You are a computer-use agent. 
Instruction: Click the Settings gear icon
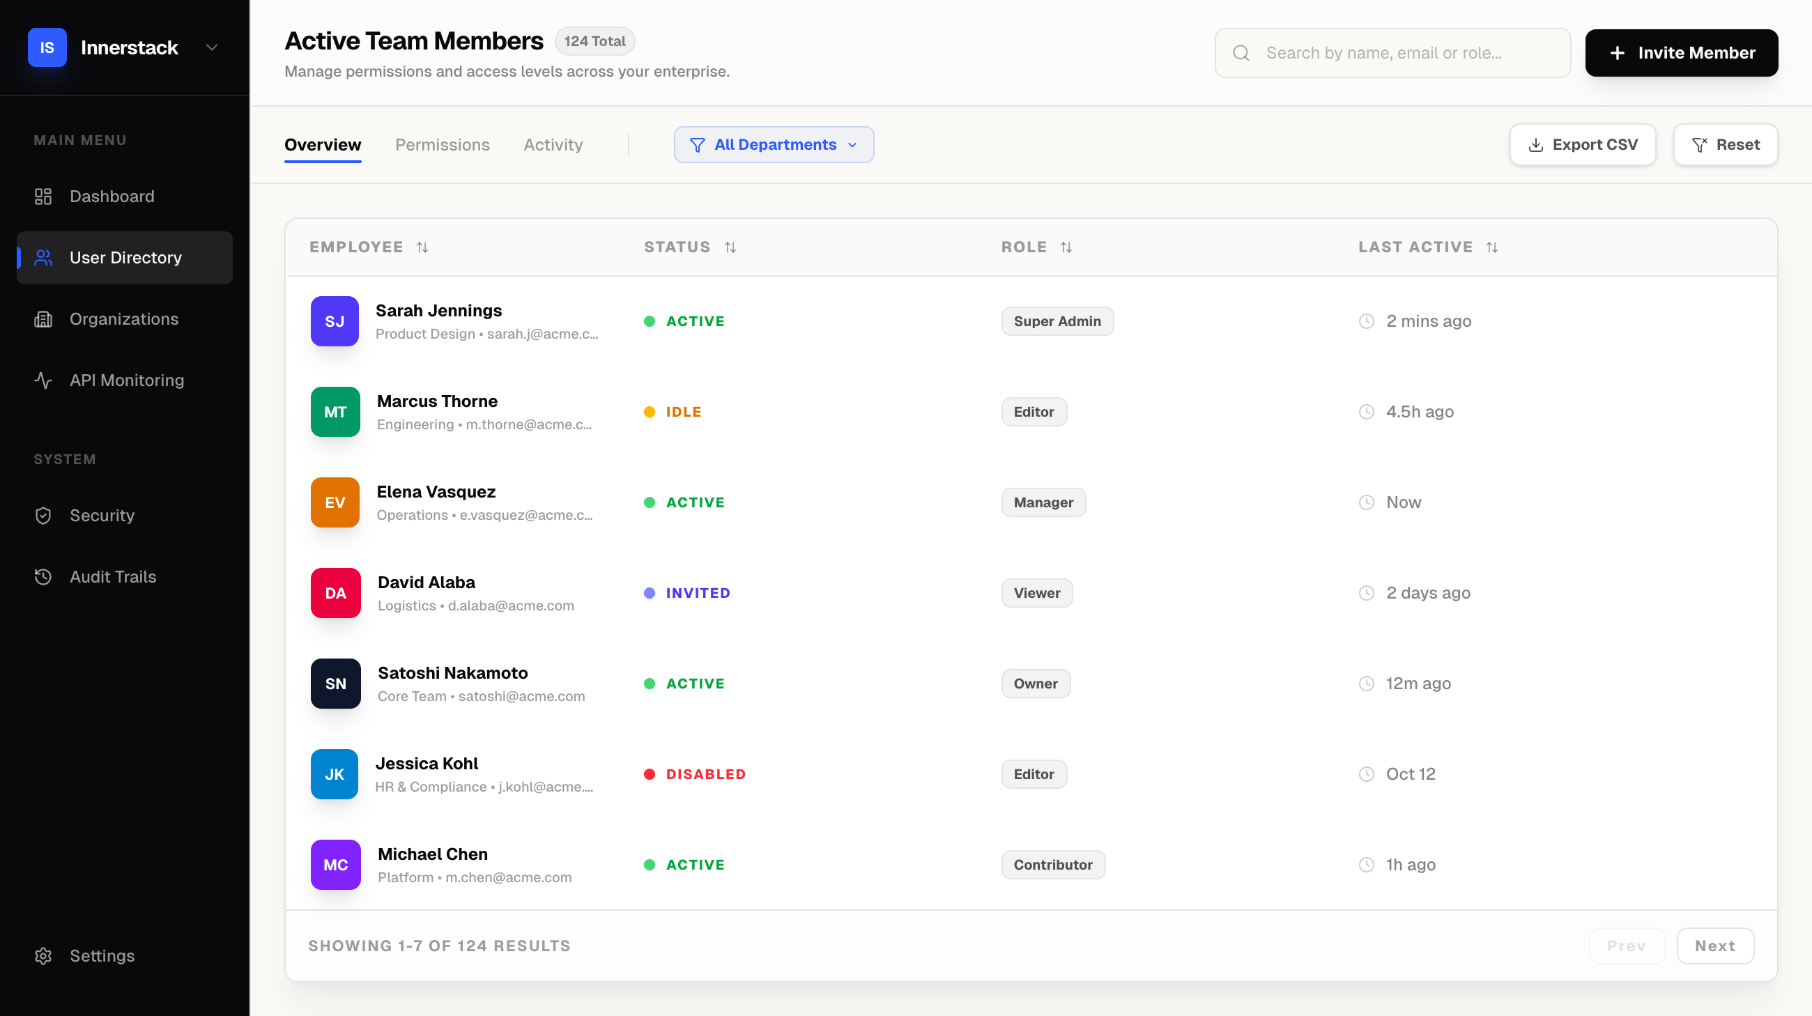pos(43,955)
